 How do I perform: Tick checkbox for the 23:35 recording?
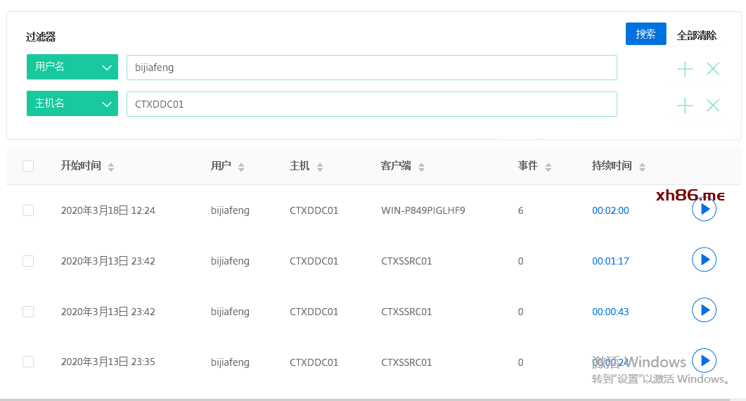point(28,362)
